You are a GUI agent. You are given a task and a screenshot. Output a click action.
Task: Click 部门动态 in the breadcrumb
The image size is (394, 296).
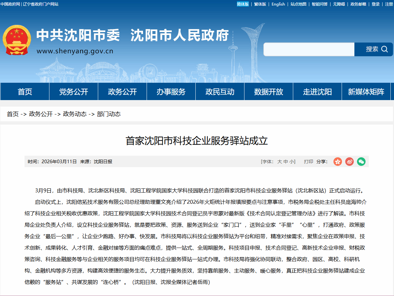109,114
